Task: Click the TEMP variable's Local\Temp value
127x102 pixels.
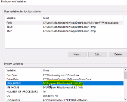Action: click(69, 27)
